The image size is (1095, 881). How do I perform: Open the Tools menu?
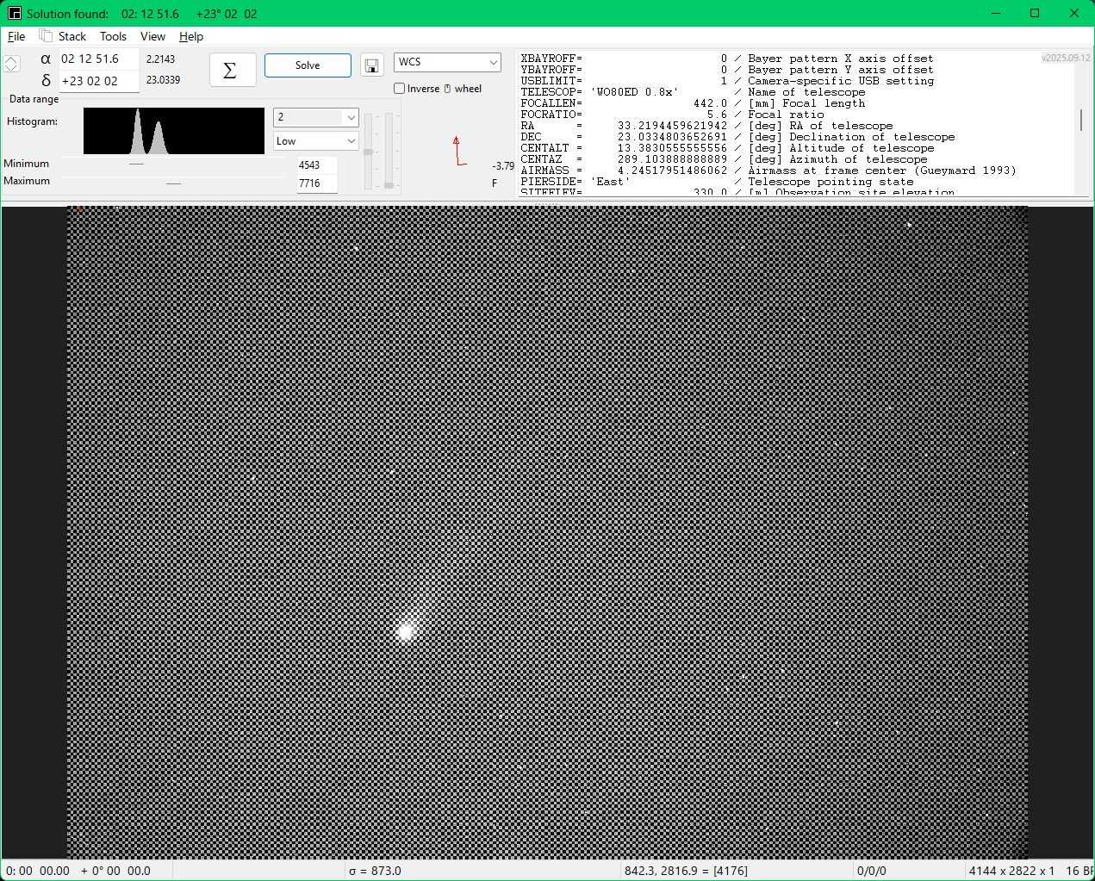113,36
